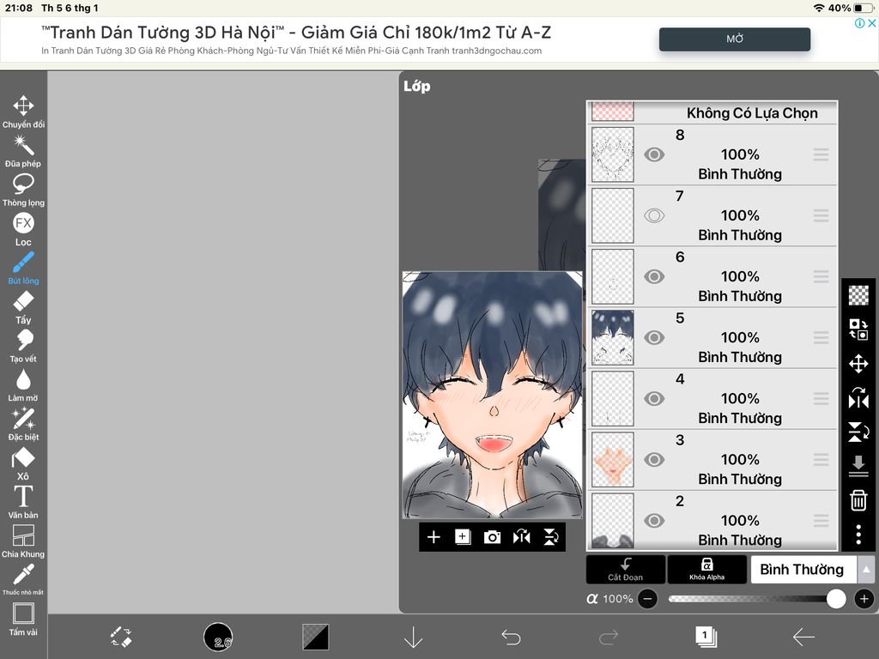Select the Chia Khung frame divider tool
Image resolution: width=879 pixels, height=659 pixels.
pyautogui.click(x=23, y=542)
